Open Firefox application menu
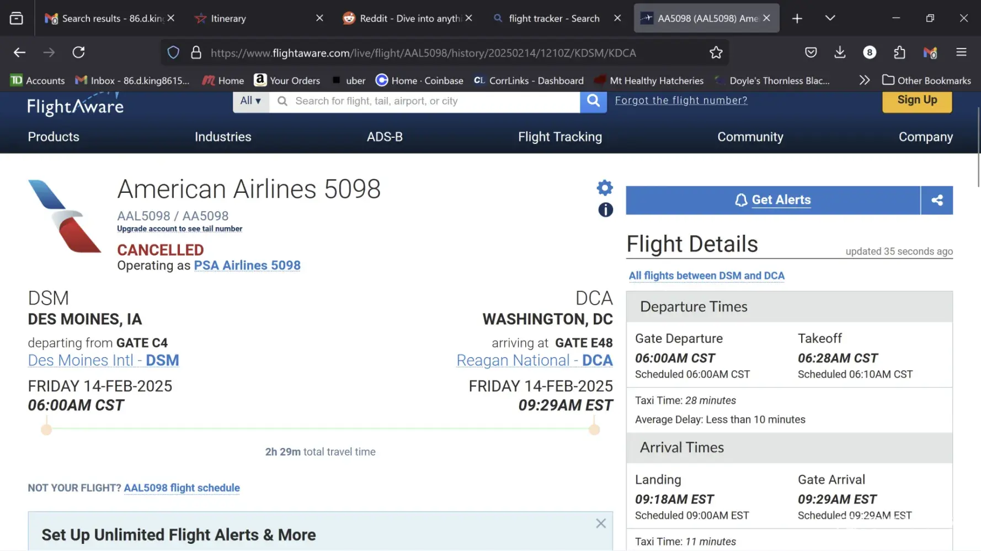The height and width of the screenshot is (551, 981). tap(961, 53)
